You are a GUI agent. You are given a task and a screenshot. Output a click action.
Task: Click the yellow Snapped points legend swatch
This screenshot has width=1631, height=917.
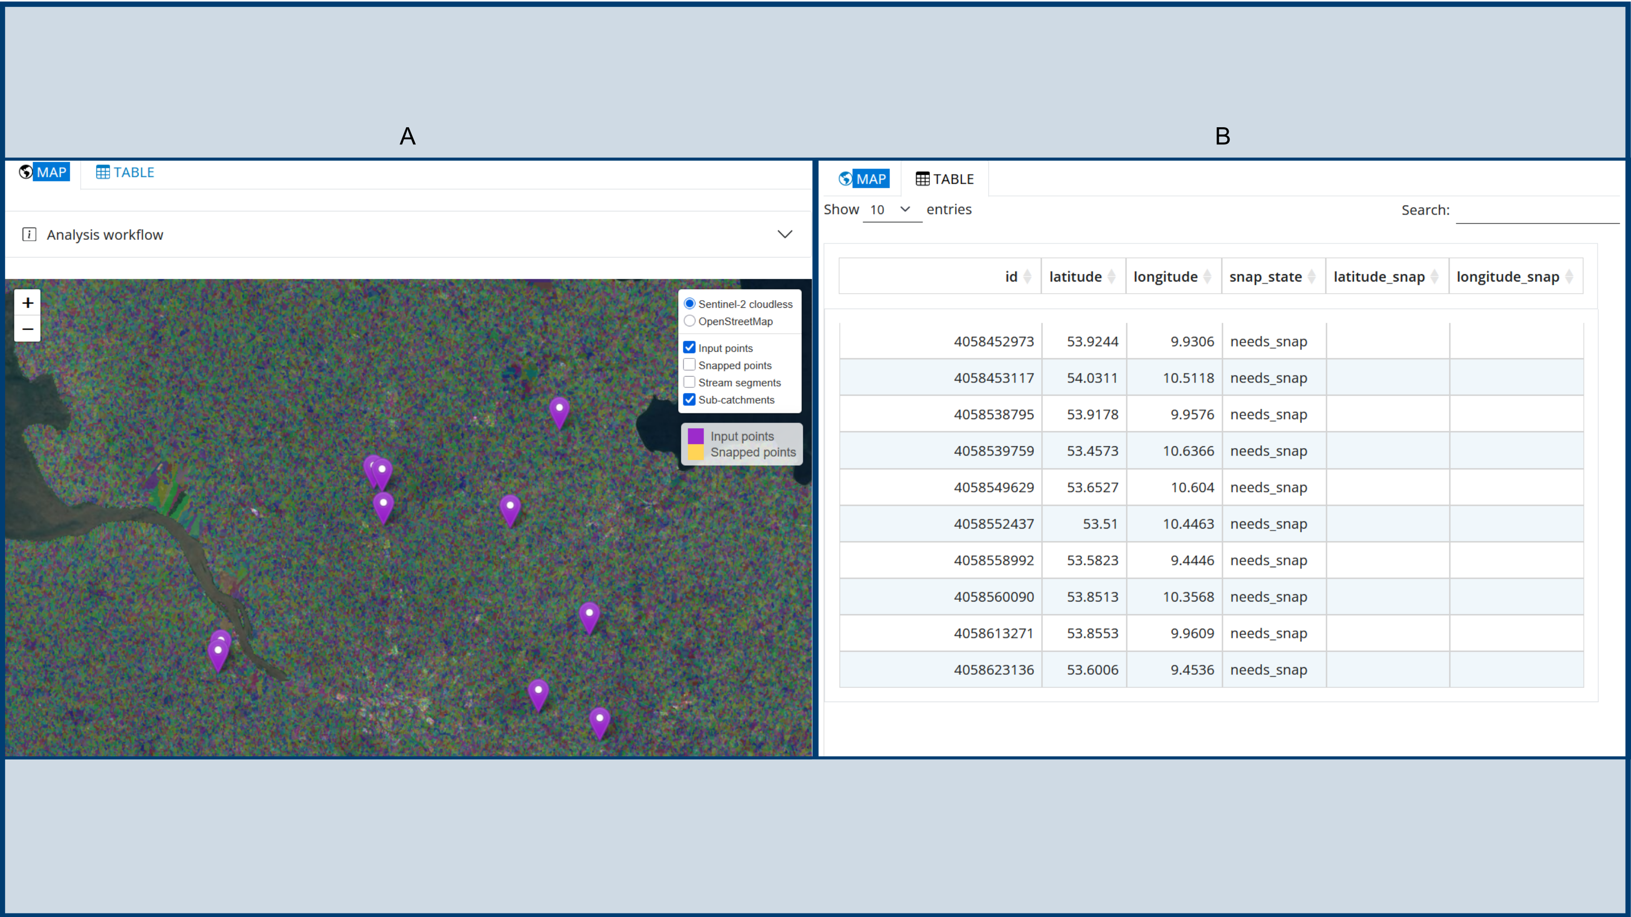[696, 452]
